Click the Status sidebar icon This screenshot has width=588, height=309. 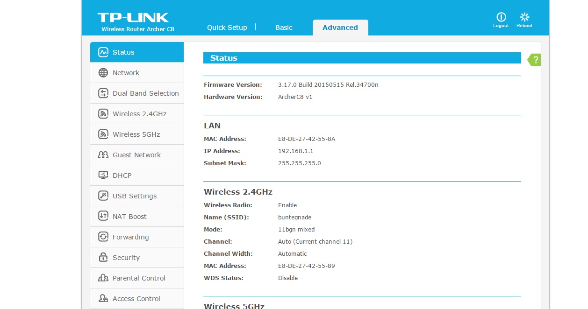pyautogui.click(x=103, y=52)
